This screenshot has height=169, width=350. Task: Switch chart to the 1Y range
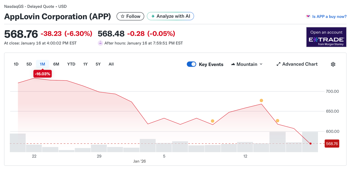click(85, 64)
